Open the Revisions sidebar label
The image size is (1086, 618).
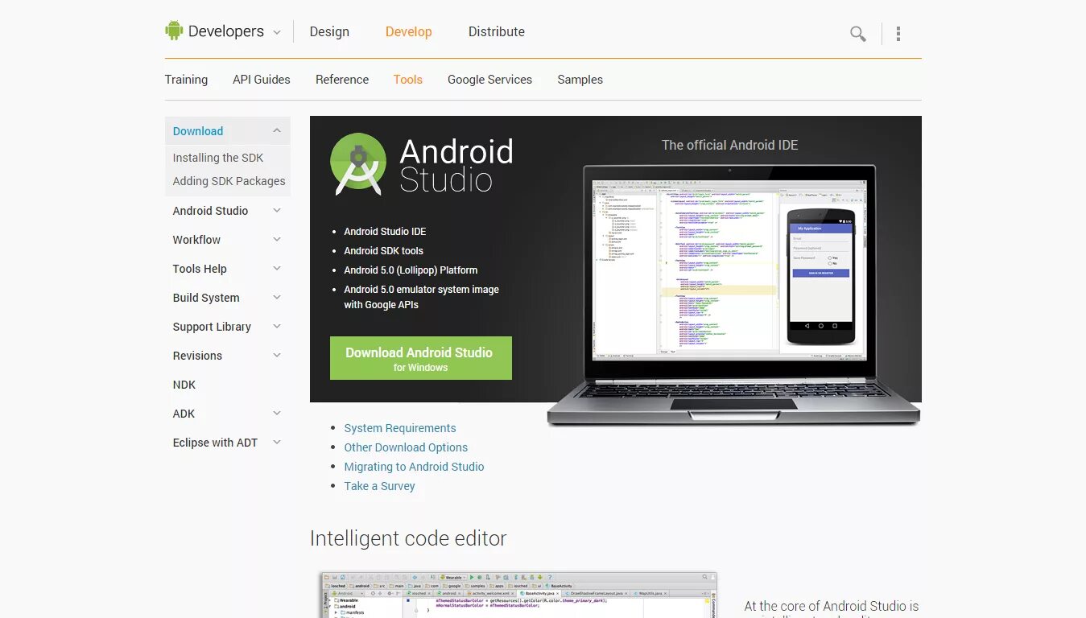[x=197, y=356]
